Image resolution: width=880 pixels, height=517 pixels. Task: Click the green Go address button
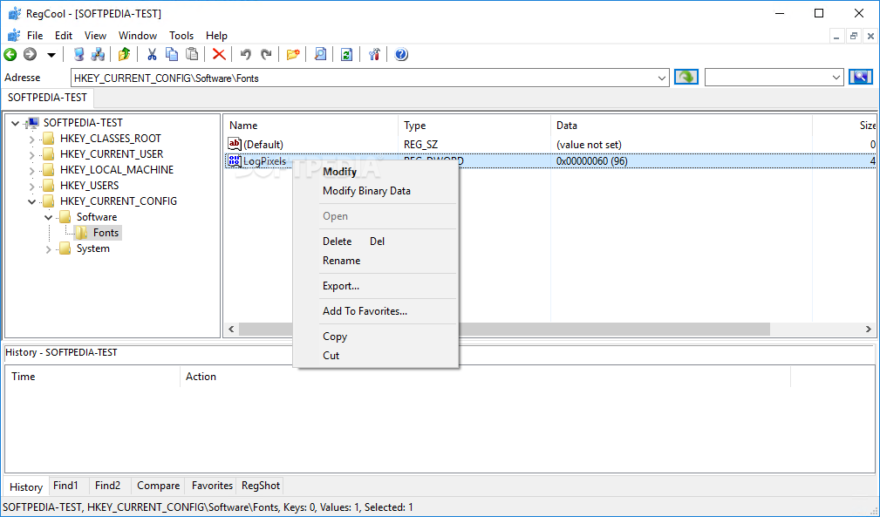click(x=686, y=78)
